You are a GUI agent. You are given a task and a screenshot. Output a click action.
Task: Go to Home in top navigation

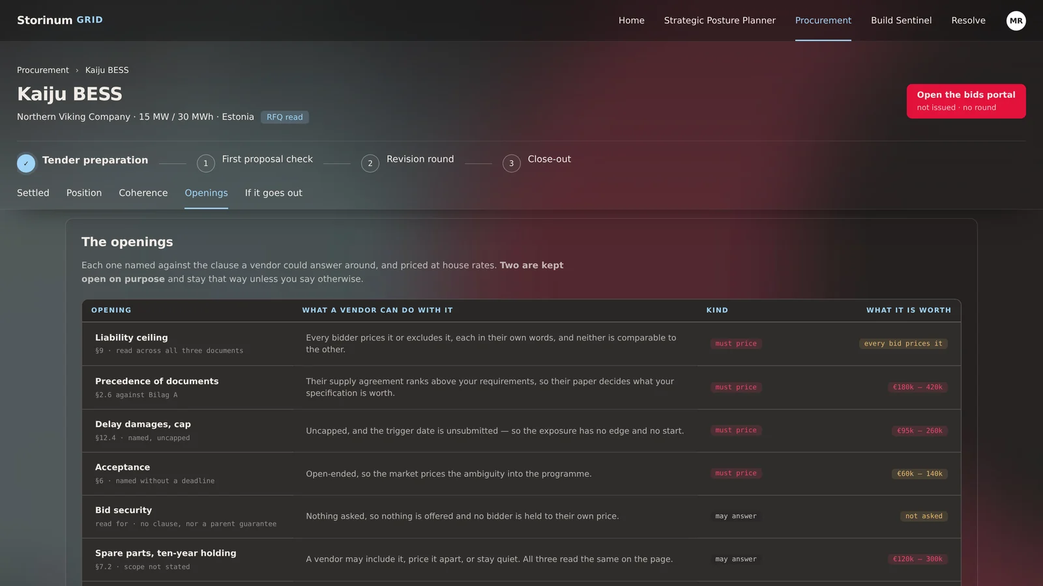[631, 20]
